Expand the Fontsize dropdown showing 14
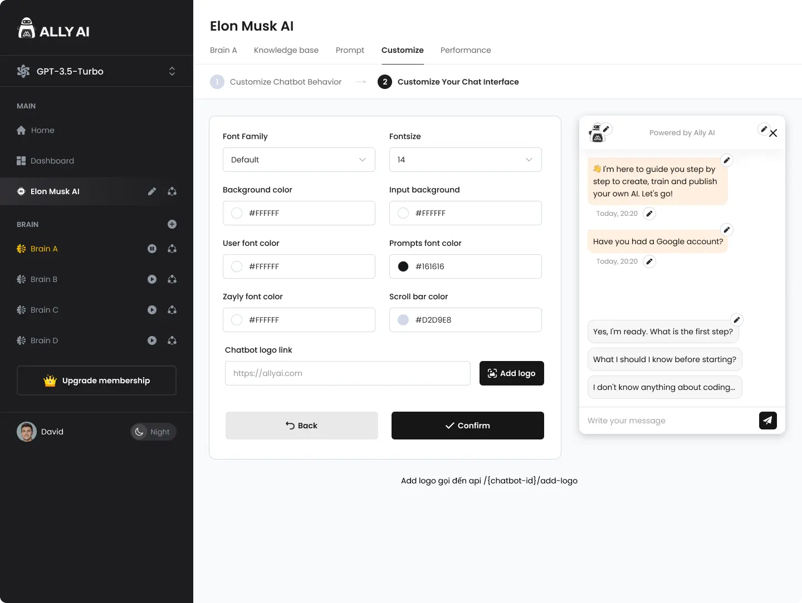 [465, 160]
